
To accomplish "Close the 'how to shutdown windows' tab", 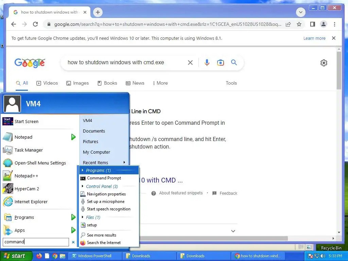I will tap(85, 12).
